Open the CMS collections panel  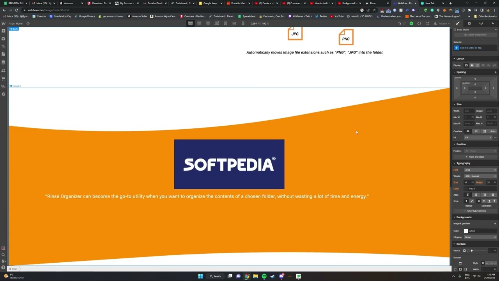pos(4,62)
